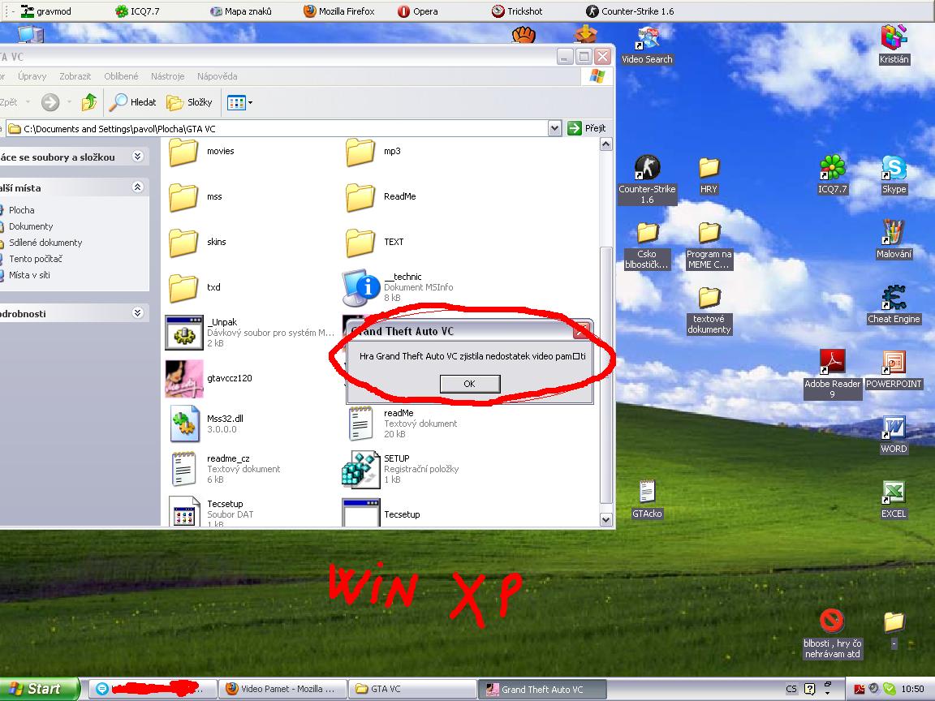Open the Program na MEME desktop folder
The height and width of the screenshot is (701, 935).
709,245
